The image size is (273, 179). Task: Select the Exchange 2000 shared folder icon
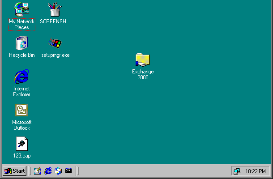[x=143, y=60]
